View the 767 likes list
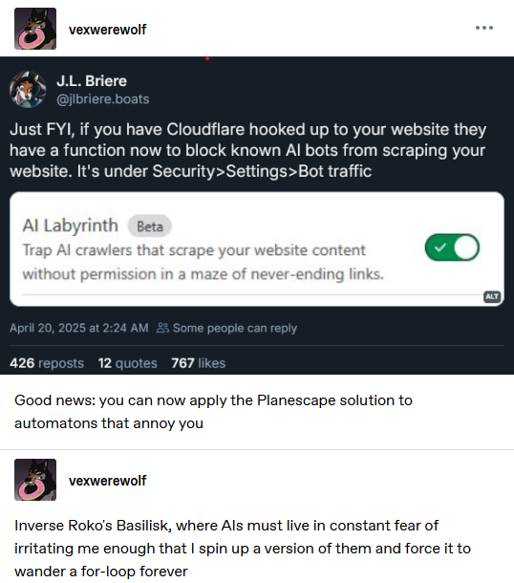The width and height of the screenshot is (514, 583). click(199, 363)
